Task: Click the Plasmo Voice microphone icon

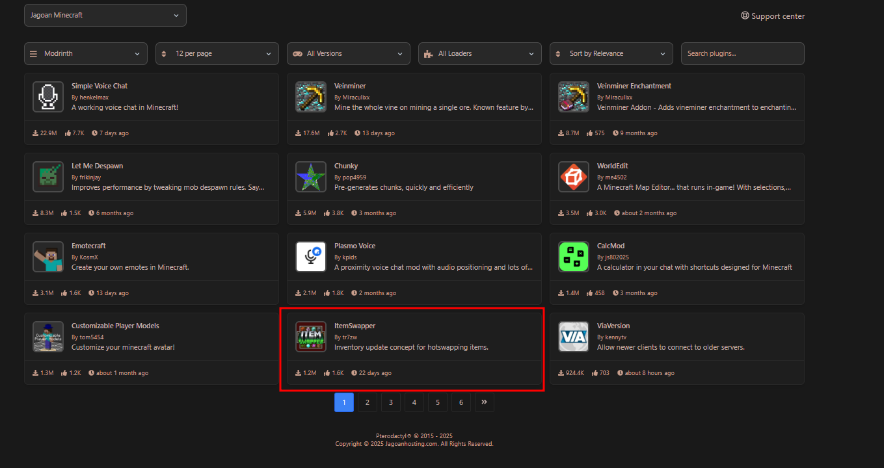Action: [x=311, y=257]
